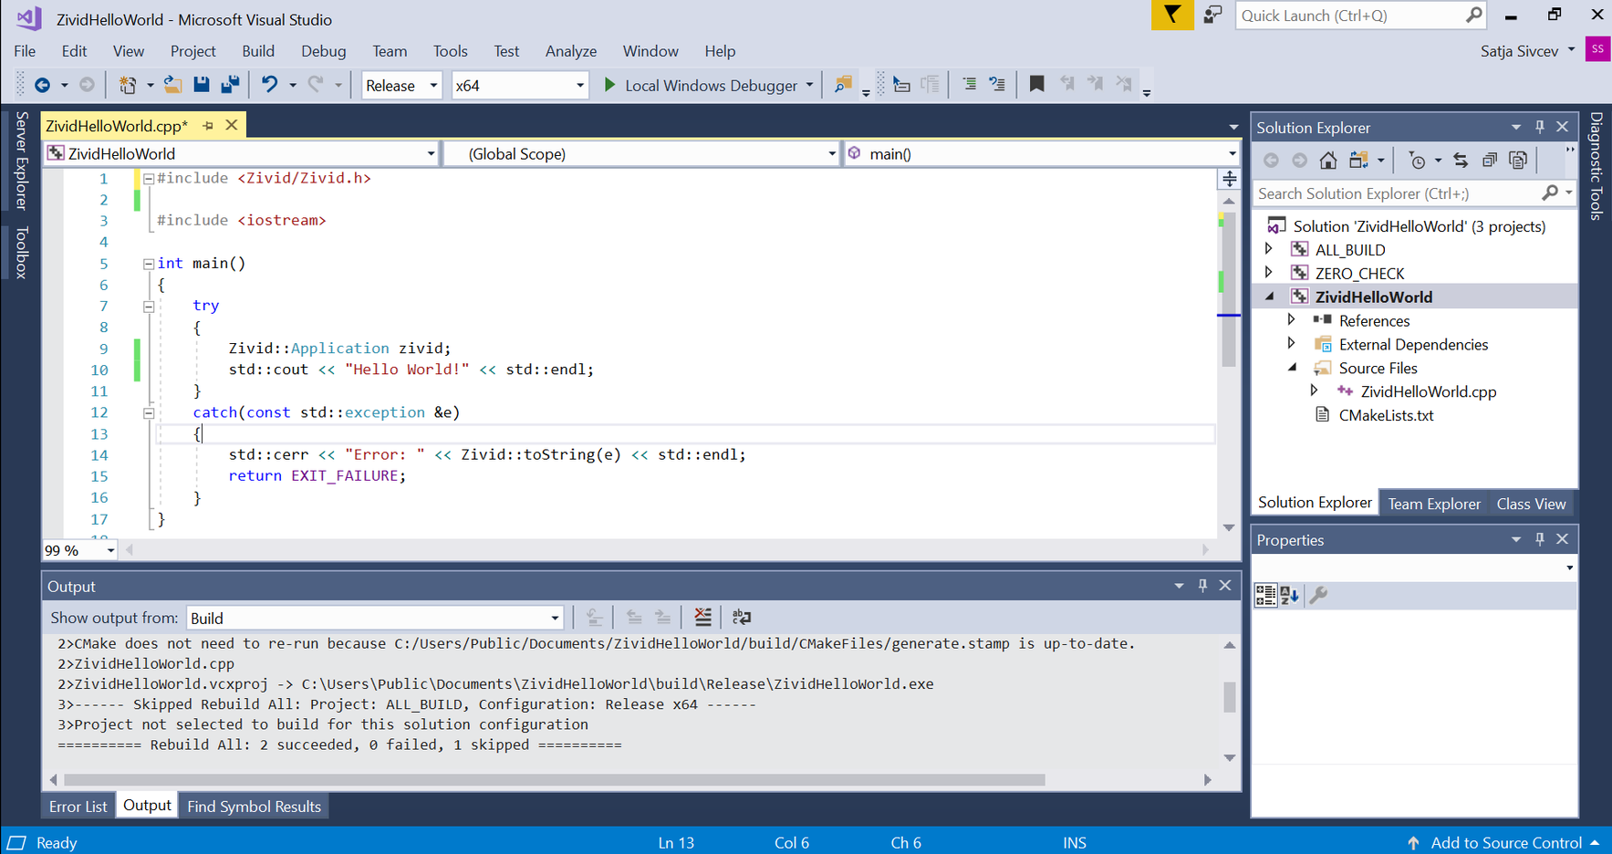Open Property Pages with the wrench icon

pyautogui.click(x=1318, y=596)
